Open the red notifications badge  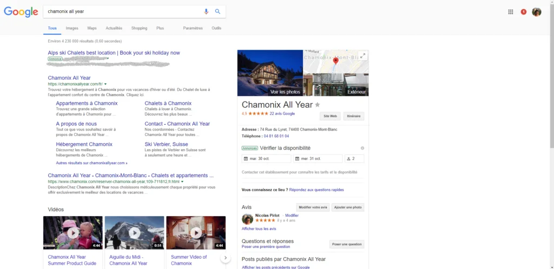pos(524,12)
